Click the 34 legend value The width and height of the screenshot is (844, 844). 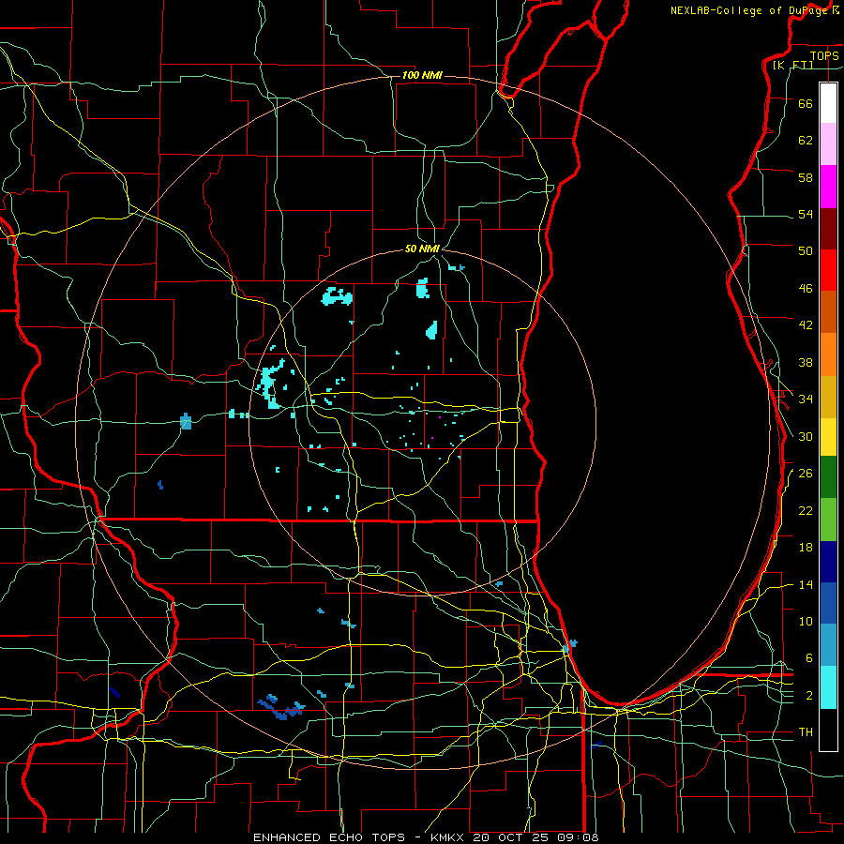pyautogui.click(x=806, y=399)
